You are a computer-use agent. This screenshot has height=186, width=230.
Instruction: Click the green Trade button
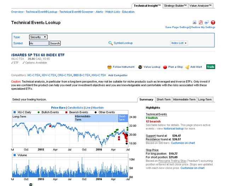coord(211,67)
